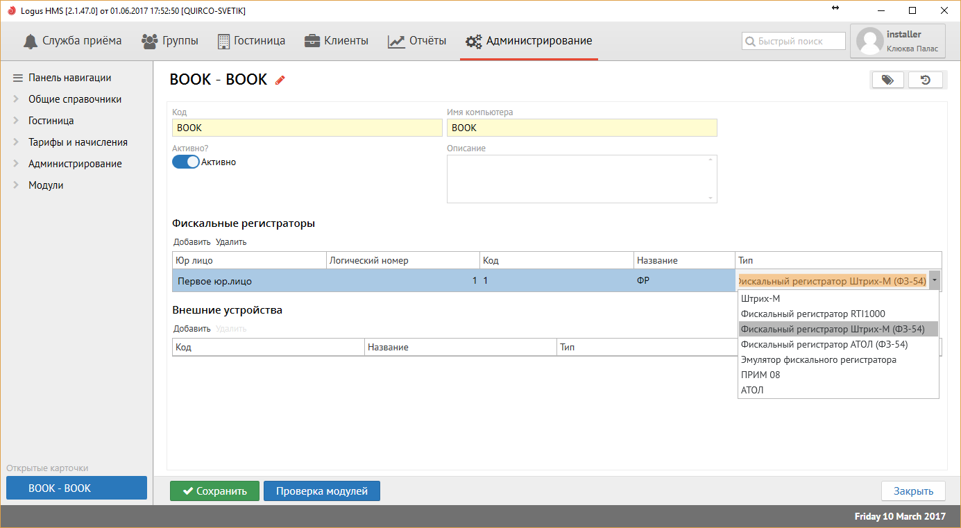
Task: Open Служба приёма bell section
Action: (72, 41)
